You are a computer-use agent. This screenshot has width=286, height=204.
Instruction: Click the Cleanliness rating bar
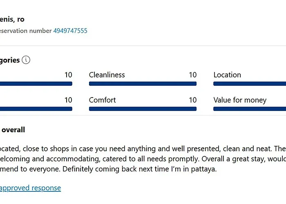pos(143,84)
